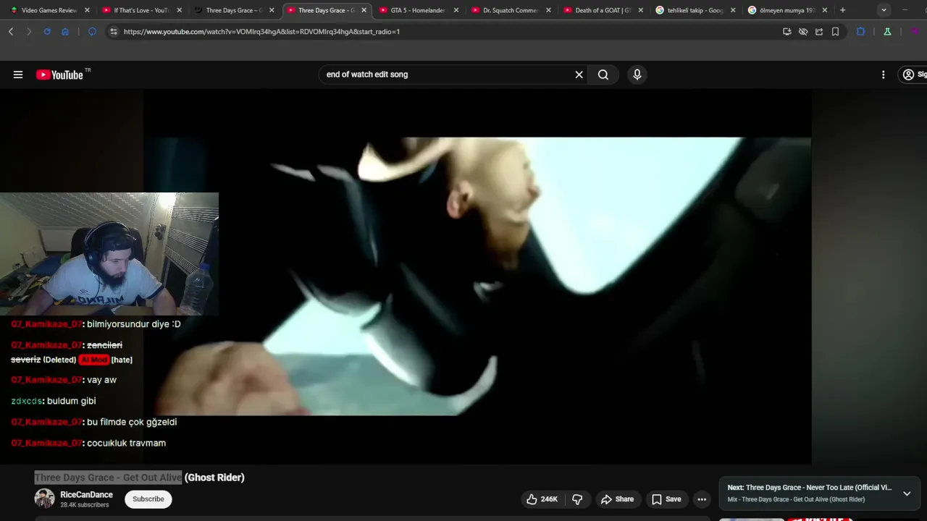Open more actions ellipsis beside Save
This screenshot has width=927, height=521.
point(702,499)
